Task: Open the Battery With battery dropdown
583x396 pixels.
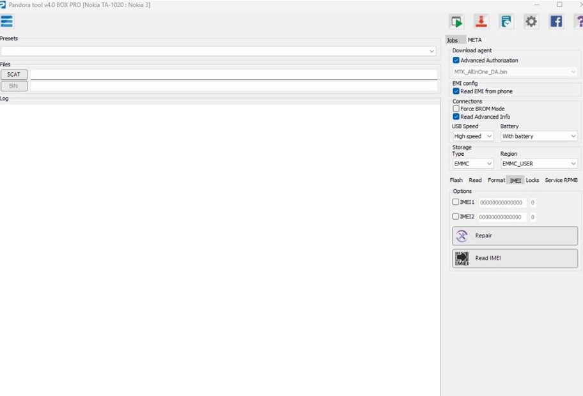Action: point(539,136)
